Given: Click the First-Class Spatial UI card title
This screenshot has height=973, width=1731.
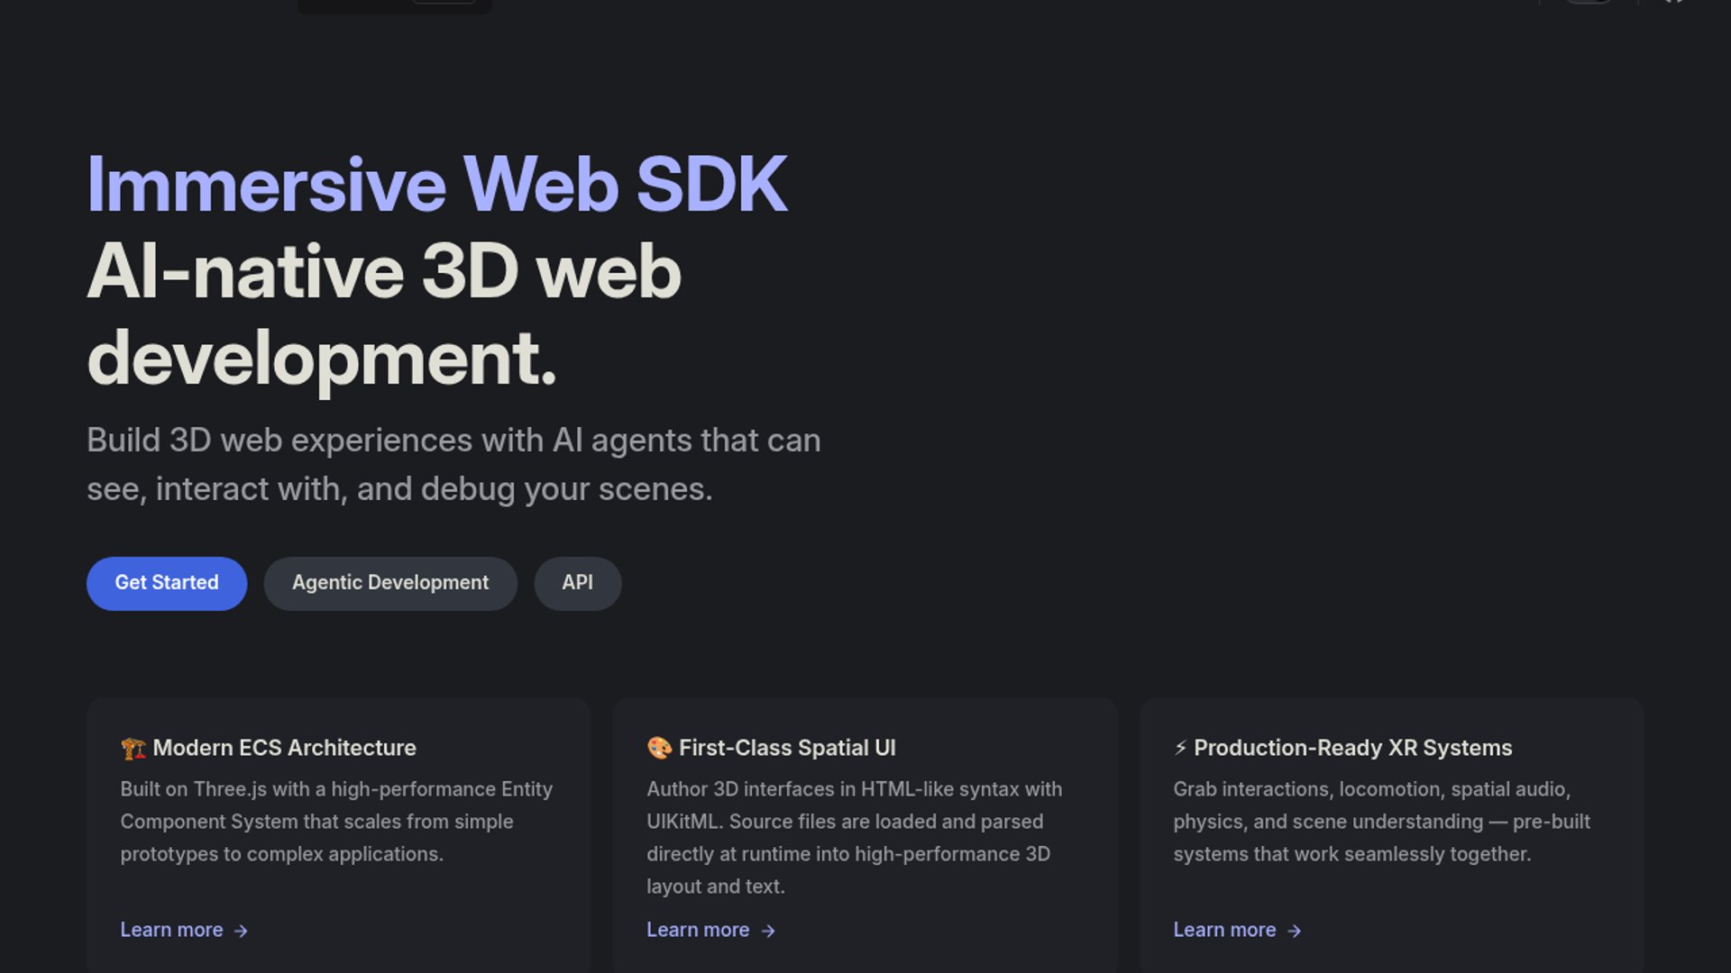Looking at the screenshot, I should [787, 748].
